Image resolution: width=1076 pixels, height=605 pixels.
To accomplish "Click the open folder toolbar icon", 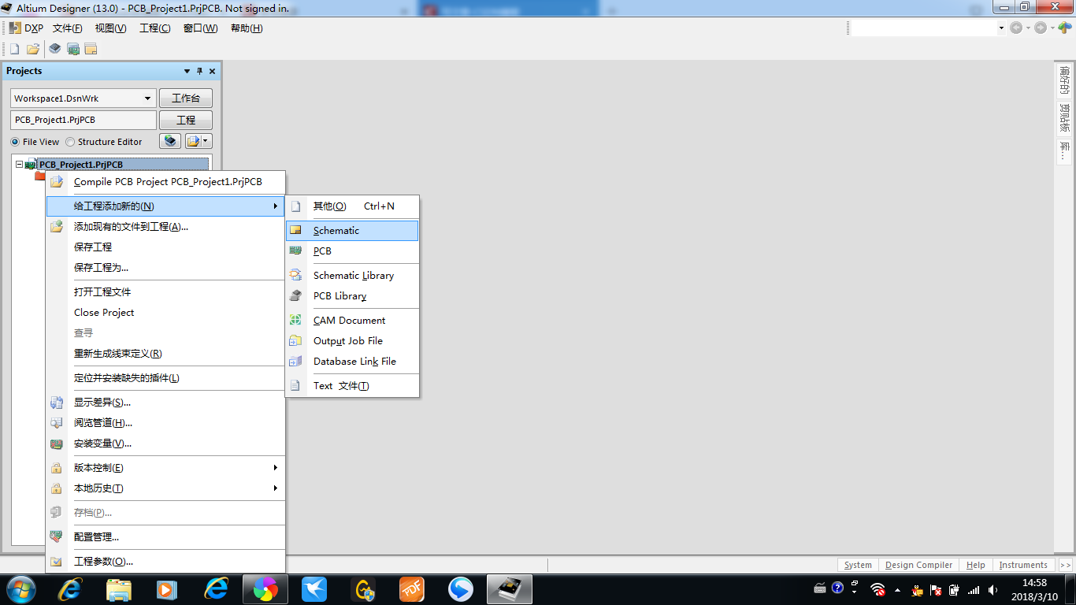I will coord(33,49).
